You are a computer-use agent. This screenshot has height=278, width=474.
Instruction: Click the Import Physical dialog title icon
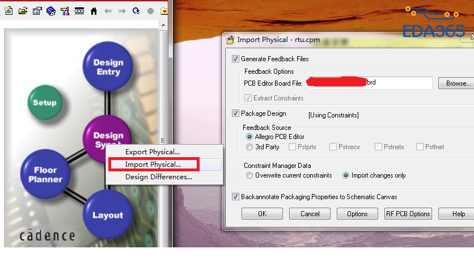[230, 40]
